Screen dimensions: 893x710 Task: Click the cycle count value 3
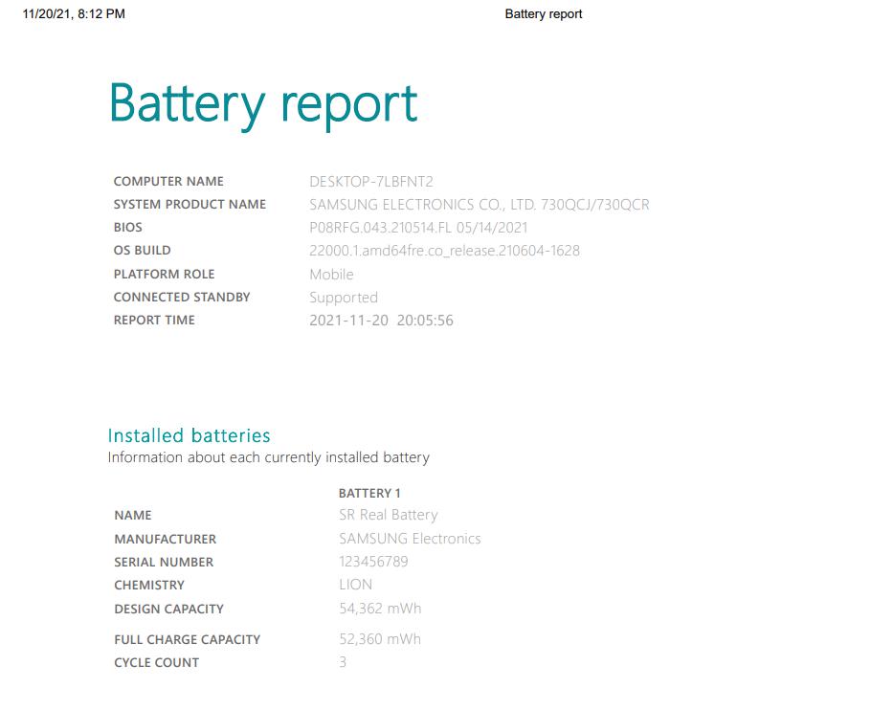(343, 662)
